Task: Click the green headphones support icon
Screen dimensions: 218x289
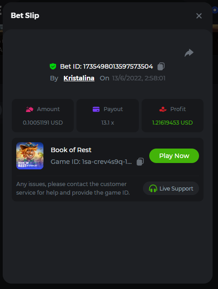Action: 153,189
